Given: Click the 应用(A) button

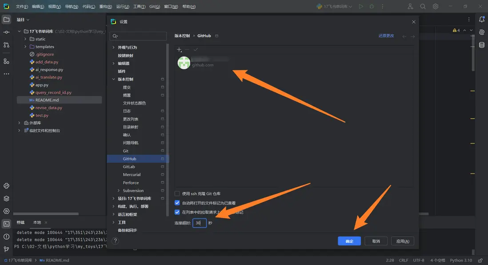Looking at the screenshot, I should tap(403, 241).
